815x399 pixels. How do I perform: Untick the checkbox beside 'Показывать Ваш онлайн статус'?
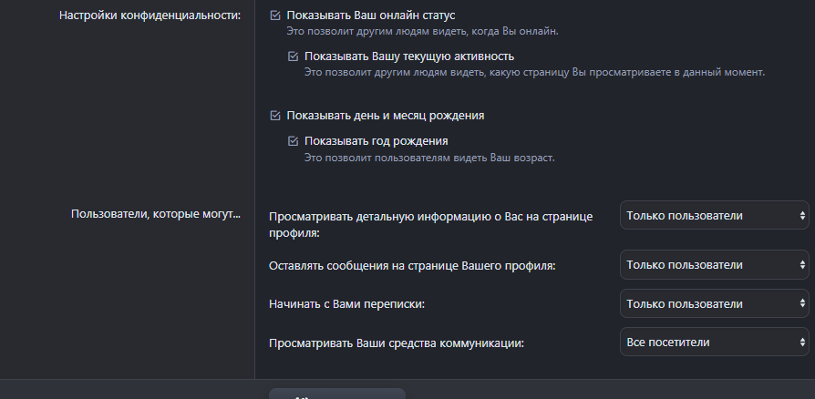276,15
